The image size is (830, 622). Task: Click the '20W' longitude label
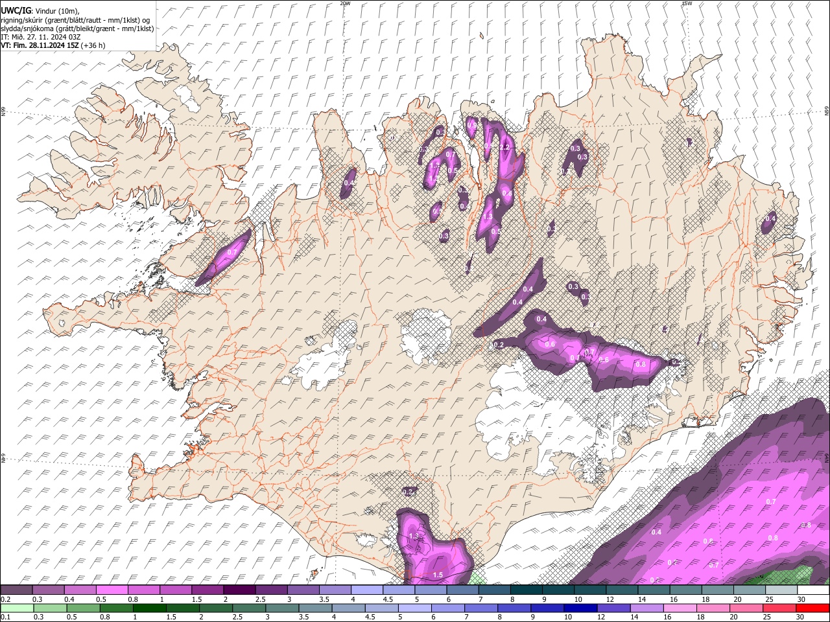coord(345,3)
